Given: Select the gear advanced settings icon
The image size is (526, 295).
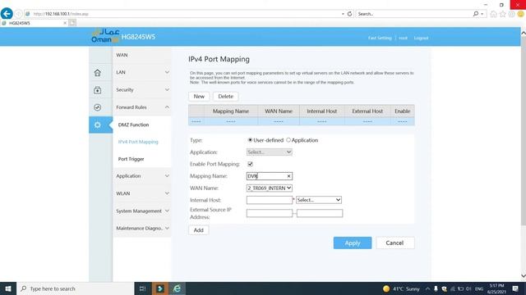Looking at the screenshot, I should [97, 125].
